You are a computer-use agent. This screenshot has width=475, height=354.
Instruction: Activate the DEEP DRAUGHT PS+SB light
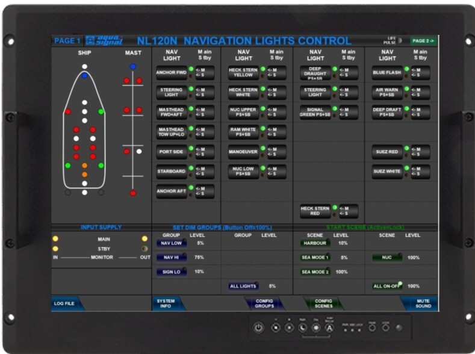[315, 73]
